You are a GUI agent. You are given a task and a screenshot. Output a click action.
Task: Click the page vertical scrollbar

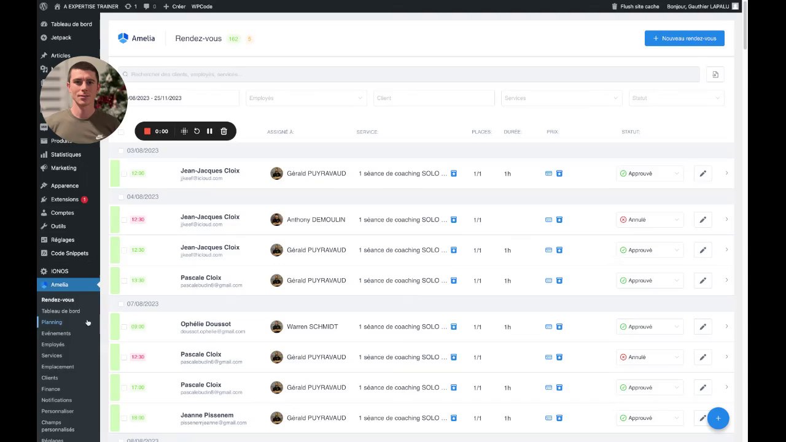click(745, 25)
